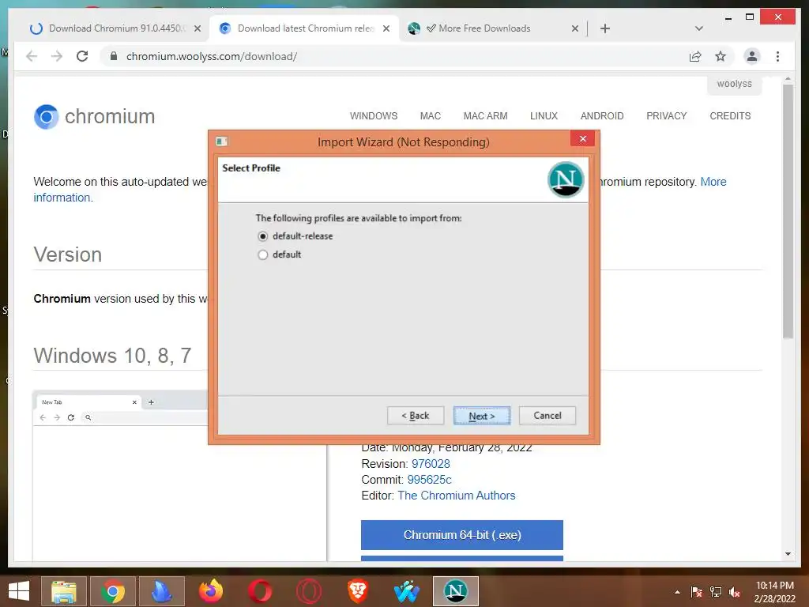View site security lock info
Viewport: 809px width, 607px height.
click(114, 56)
